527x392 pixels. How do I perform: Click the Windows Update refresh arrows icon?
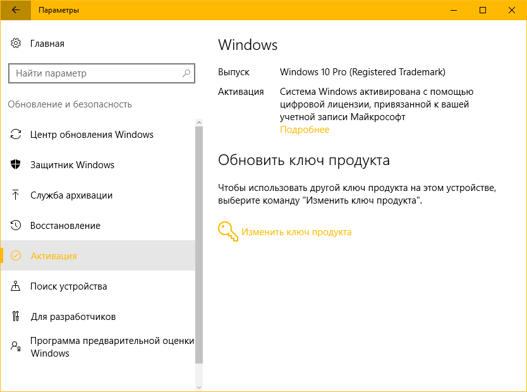16,135
